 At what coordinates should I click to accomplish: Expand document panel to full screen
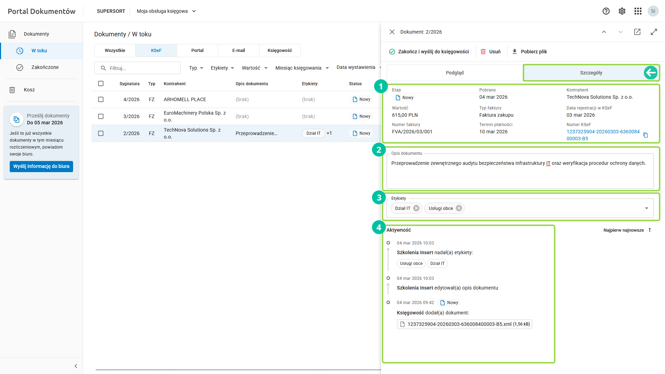(654, 32)
